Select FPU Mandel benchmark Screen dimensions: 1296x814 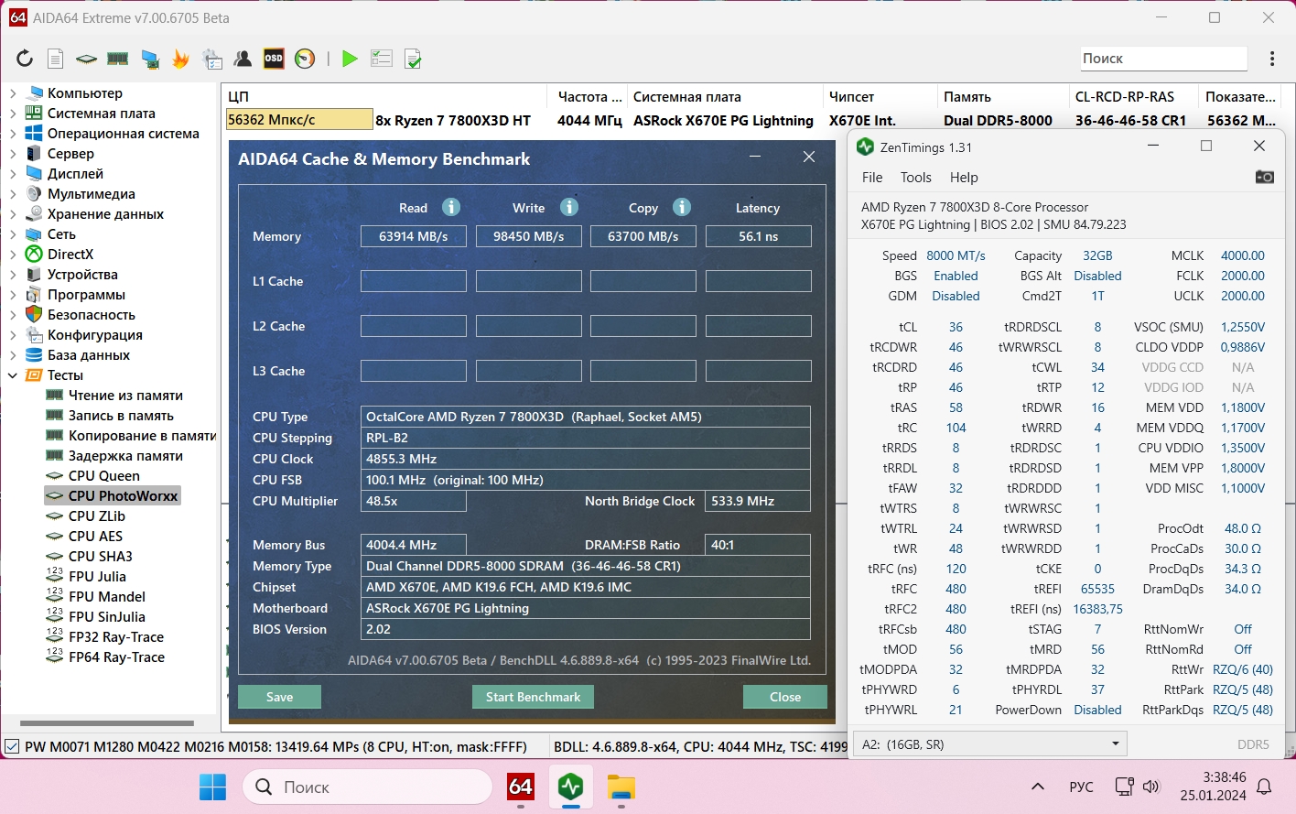[x=107, y=597]
